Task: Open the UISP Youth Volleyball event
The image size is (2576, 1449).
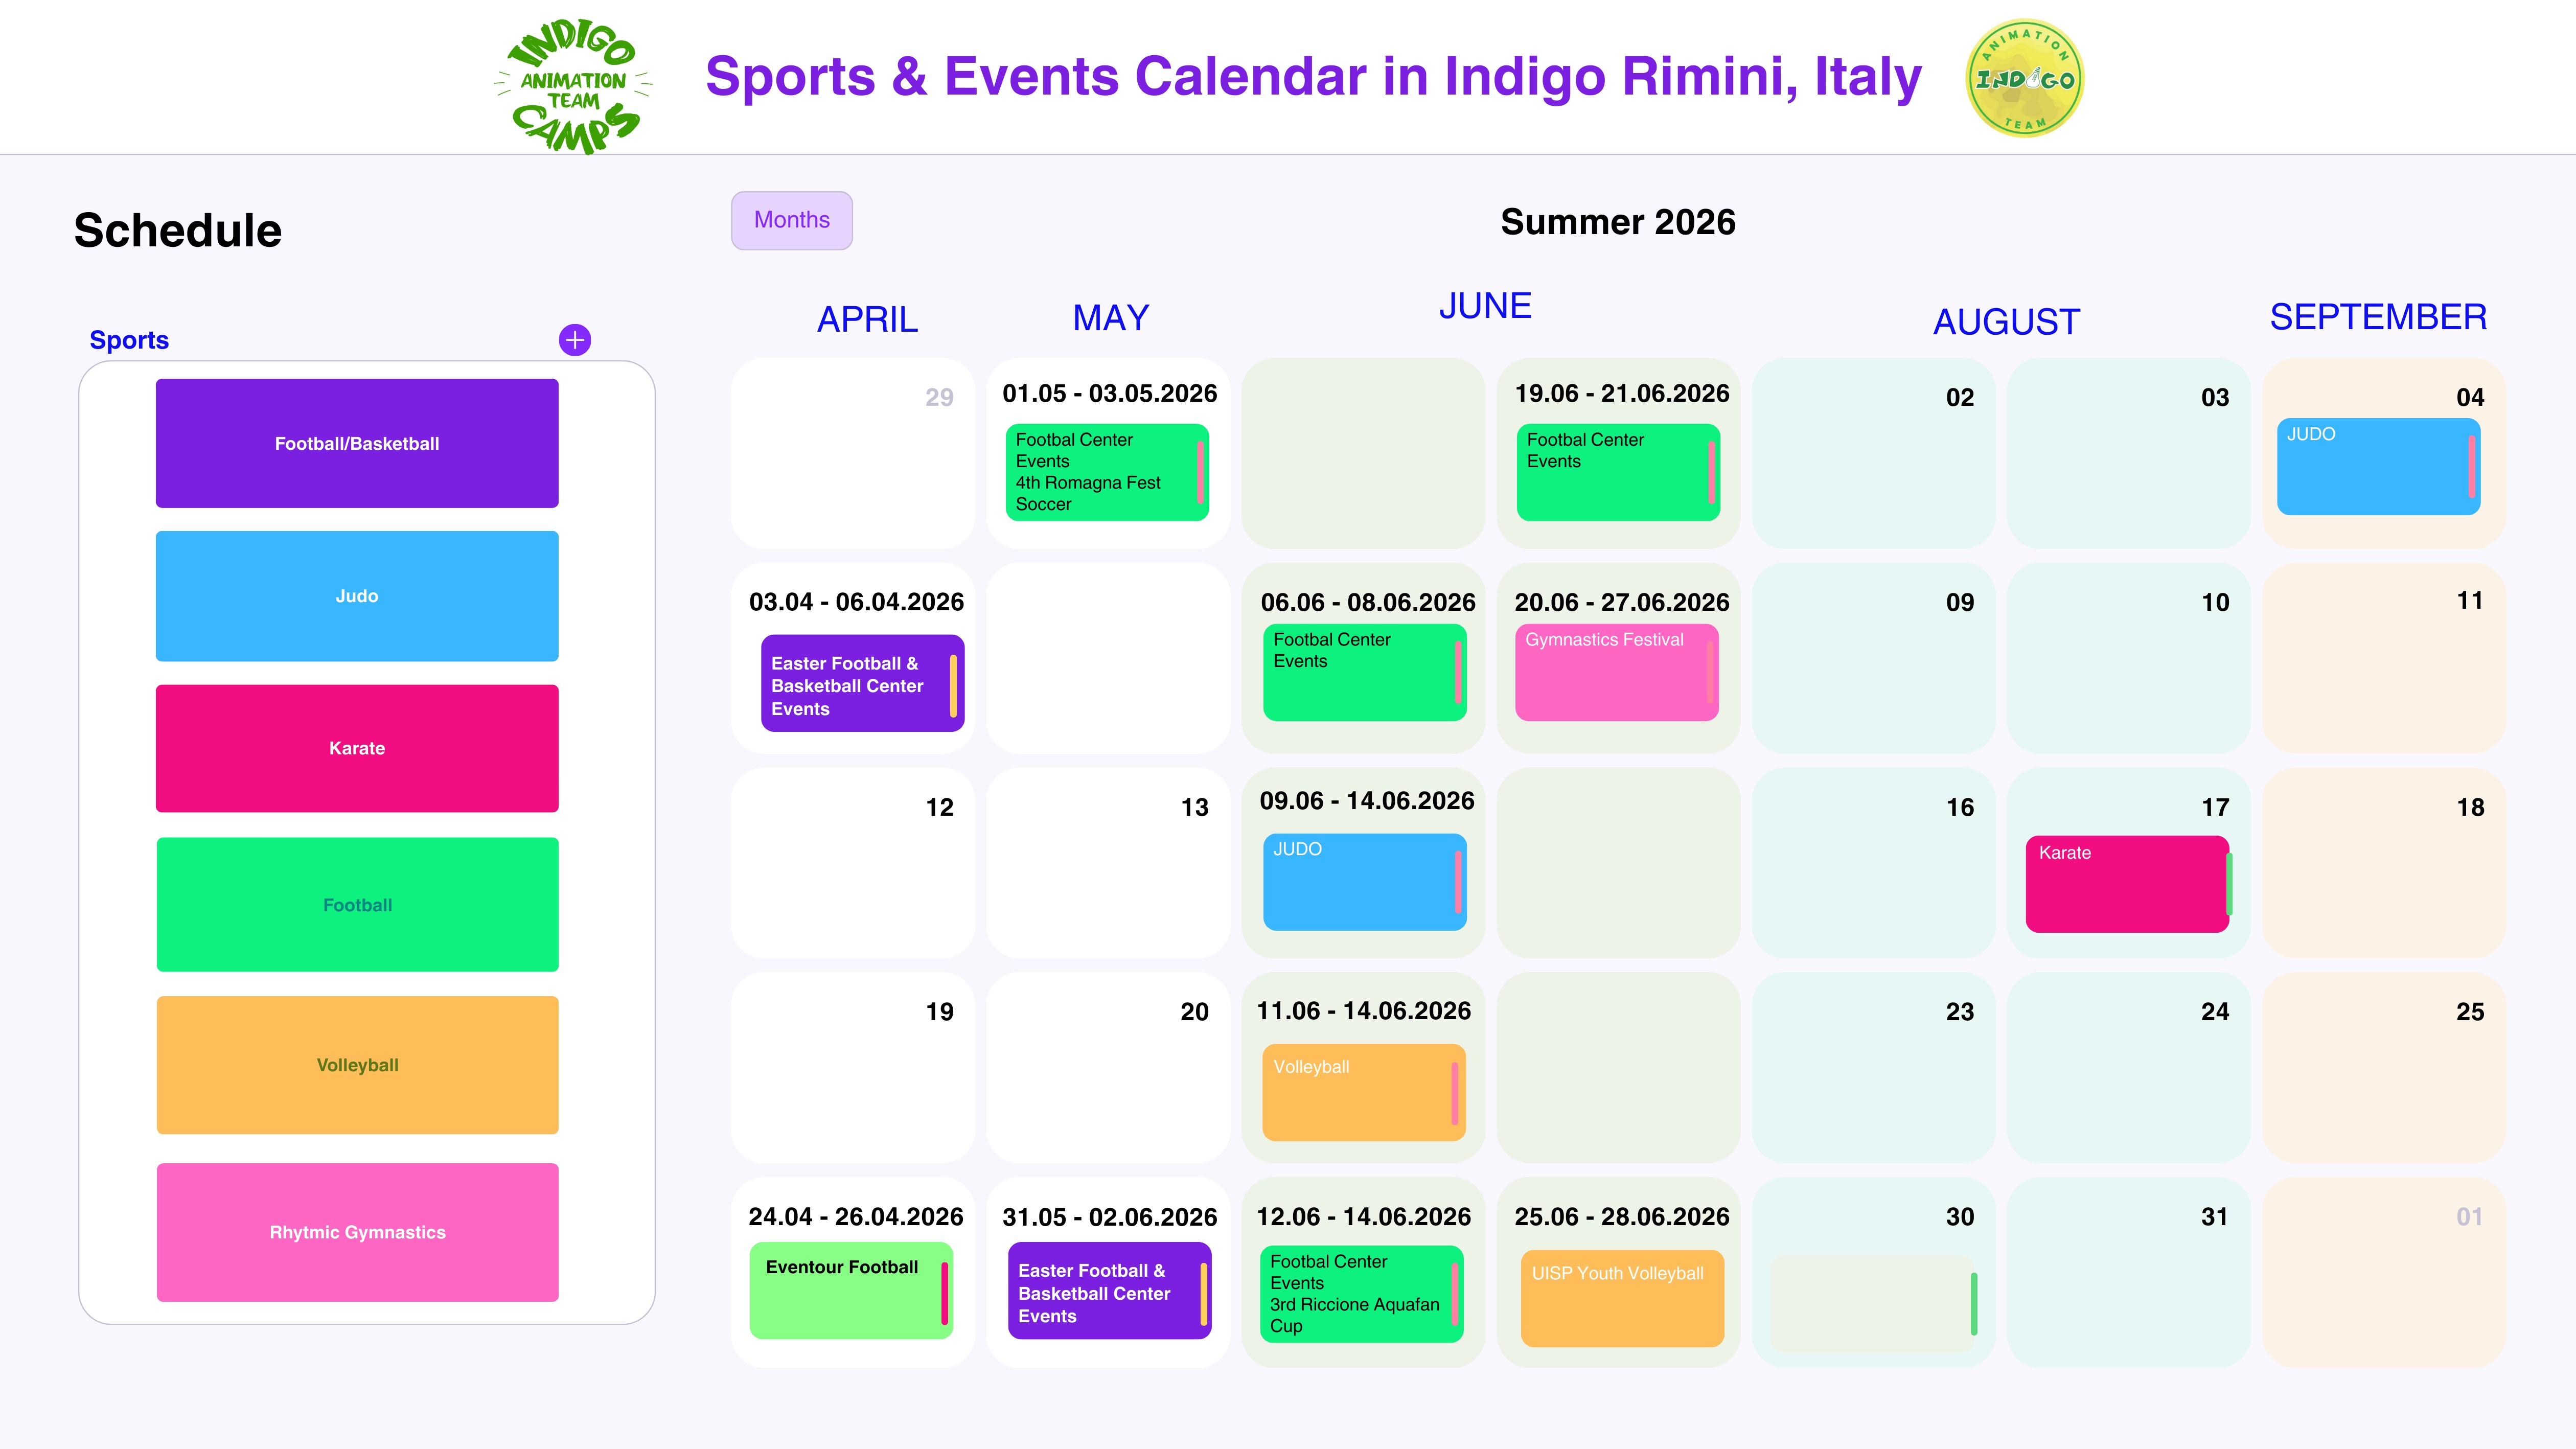Action: point(1622,1298)
